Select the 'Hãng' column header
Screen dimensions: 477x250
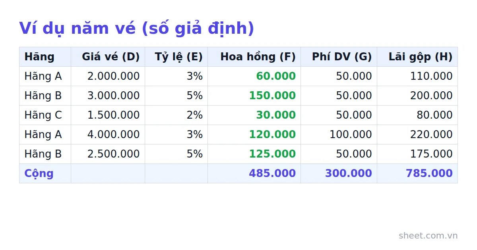pyautogui.click(x=45, y=57)
